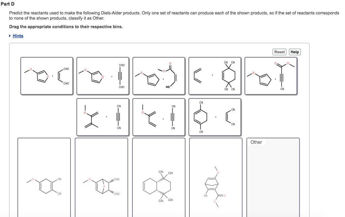Select the isopropenyl ether plus dicyanoacetylene tile
The width and height of the screenshot is (345, 217).
(102, 117)
